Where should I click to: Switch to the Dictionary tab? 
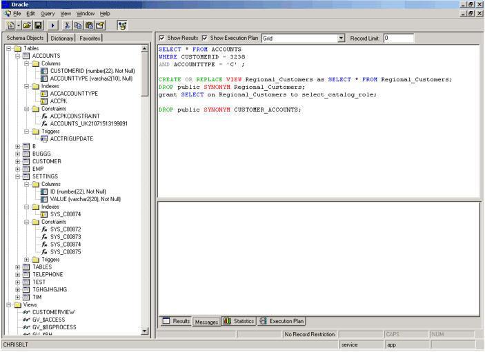[x=62, y=39]
